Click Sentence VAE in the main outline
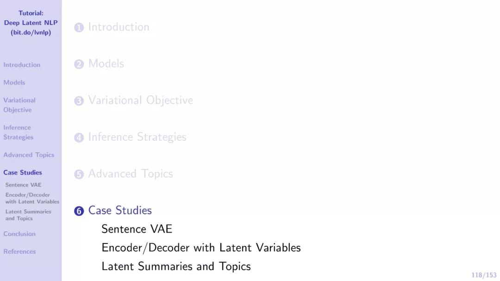Image resolution: width=500 pixels, height=281 pixels. point(137,229)
